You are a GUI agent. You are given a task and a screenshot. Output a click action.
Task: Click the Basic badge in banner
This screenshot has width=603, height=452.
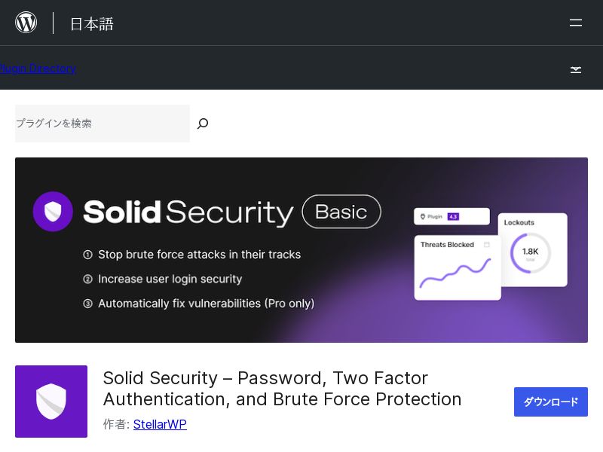(341, 212)
